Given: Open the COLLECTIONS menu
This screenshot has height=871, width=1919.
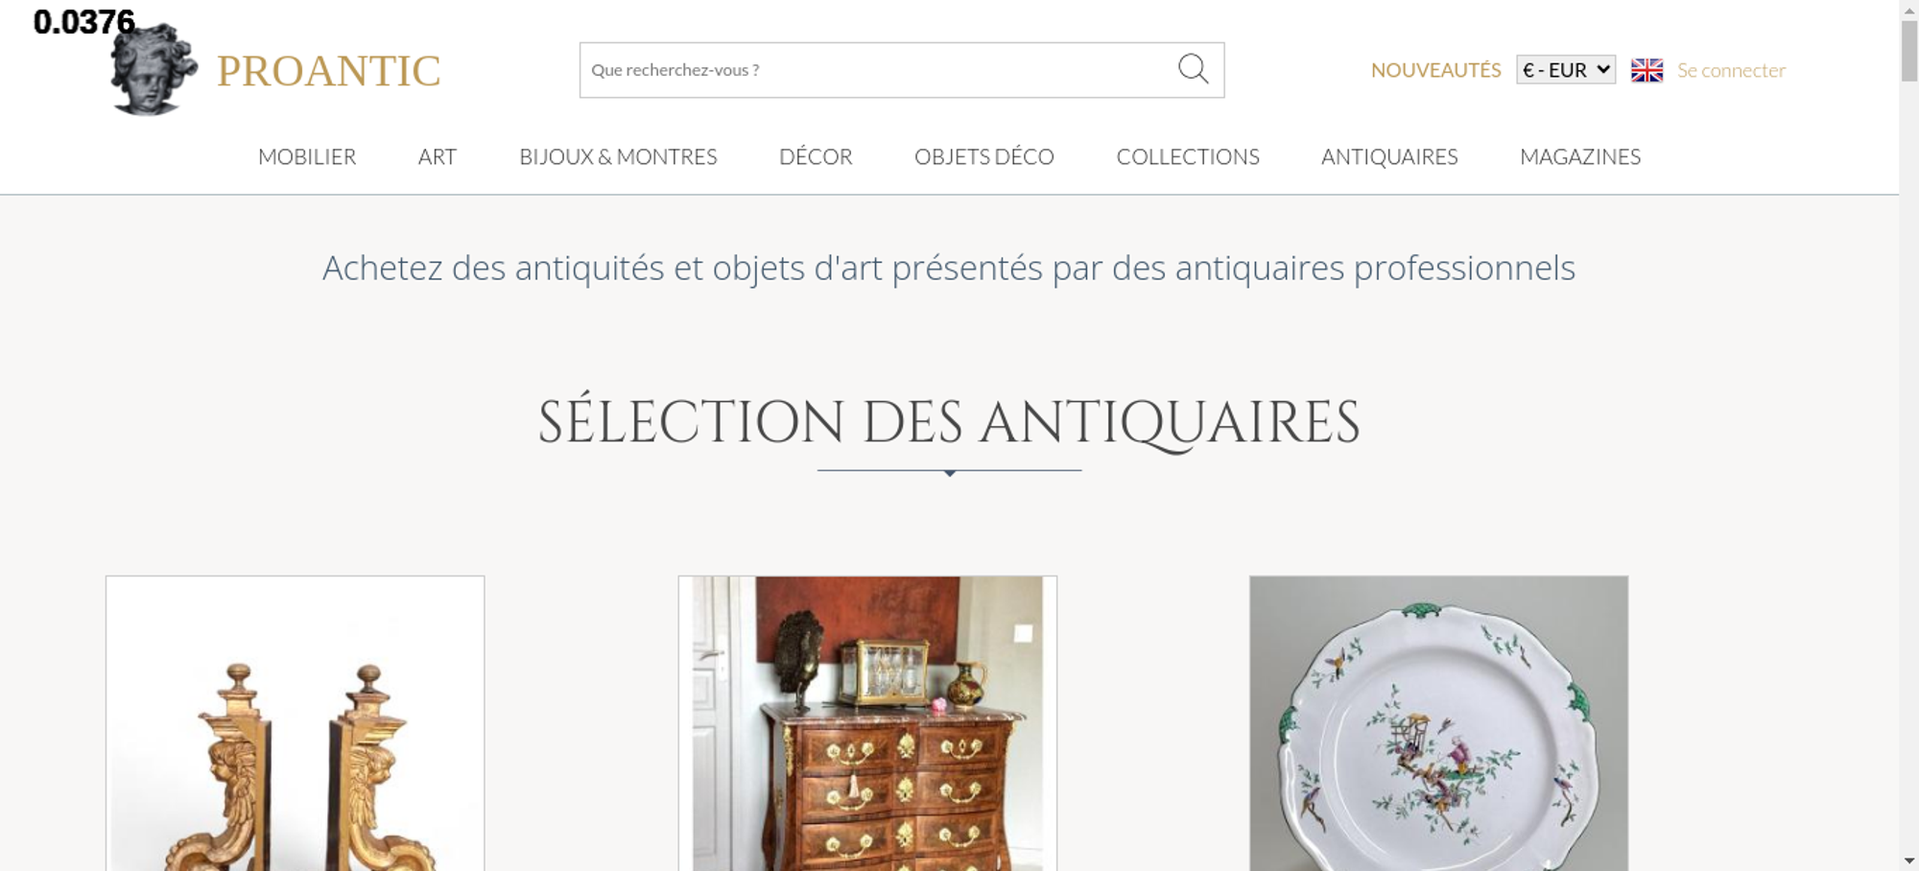Looking at the screenshot, I should pyautogui.click(x=1188, y=156).
